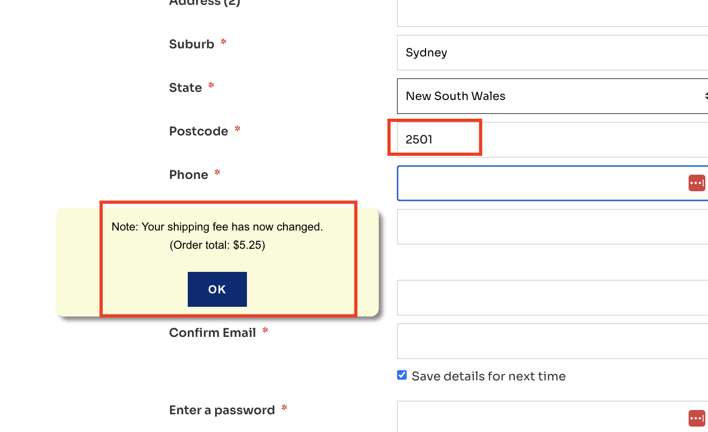Open the State dropdown showing New South Wales

pyautogui.click(x=553, y=96)
